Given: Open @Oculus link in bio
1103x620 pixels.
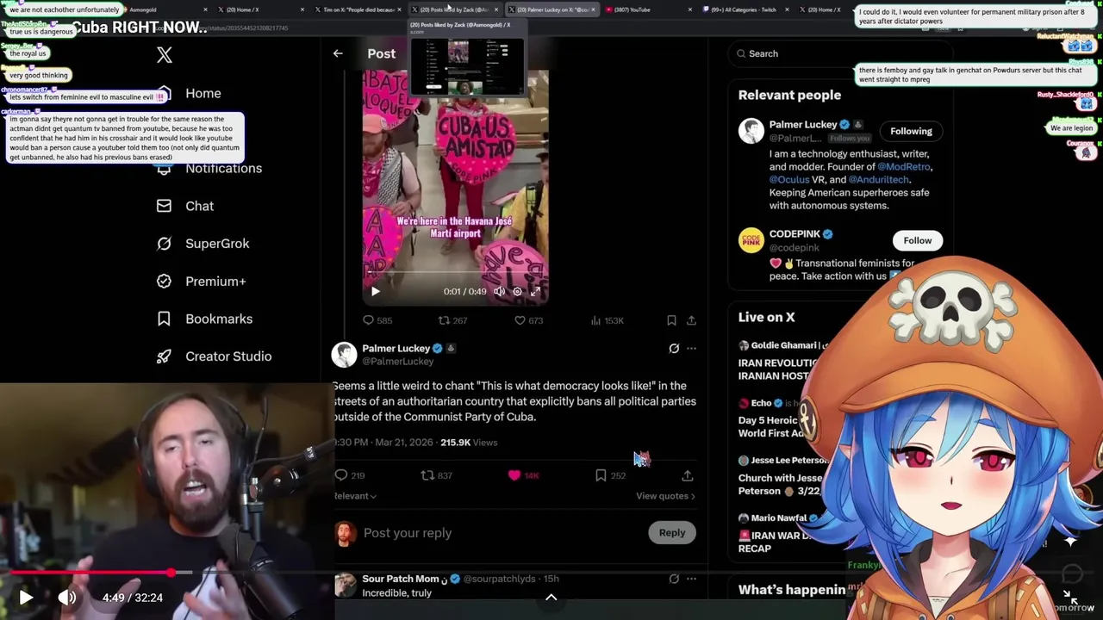Looking at the screenshot, I should (789, 180).
